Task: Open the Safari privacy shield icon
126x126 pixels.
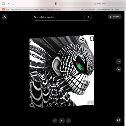Action: 56,4
